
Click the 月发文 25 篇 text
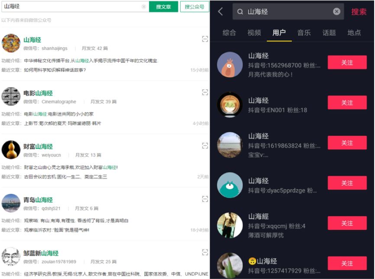103,262
